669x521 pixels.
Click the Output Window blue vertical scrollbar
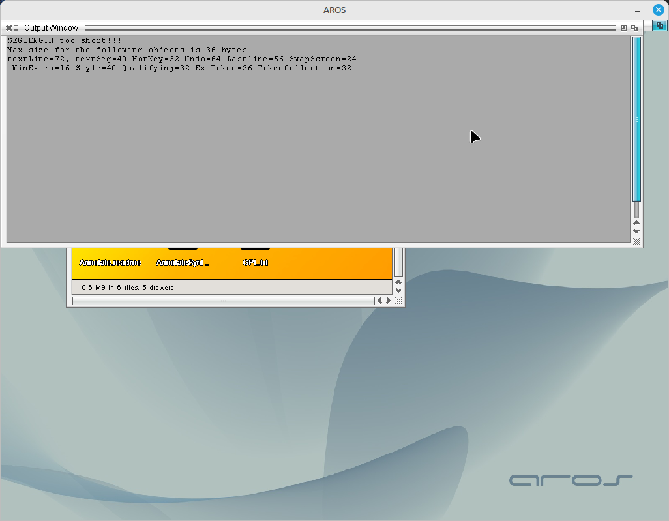click(x=636, y=119)
